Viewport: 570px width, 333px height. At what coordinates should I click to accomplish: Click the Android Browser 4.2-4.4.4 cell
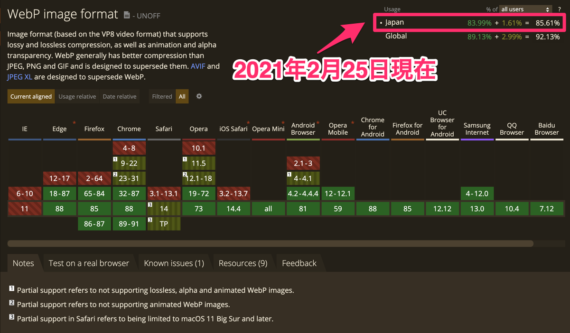[303, 194]
